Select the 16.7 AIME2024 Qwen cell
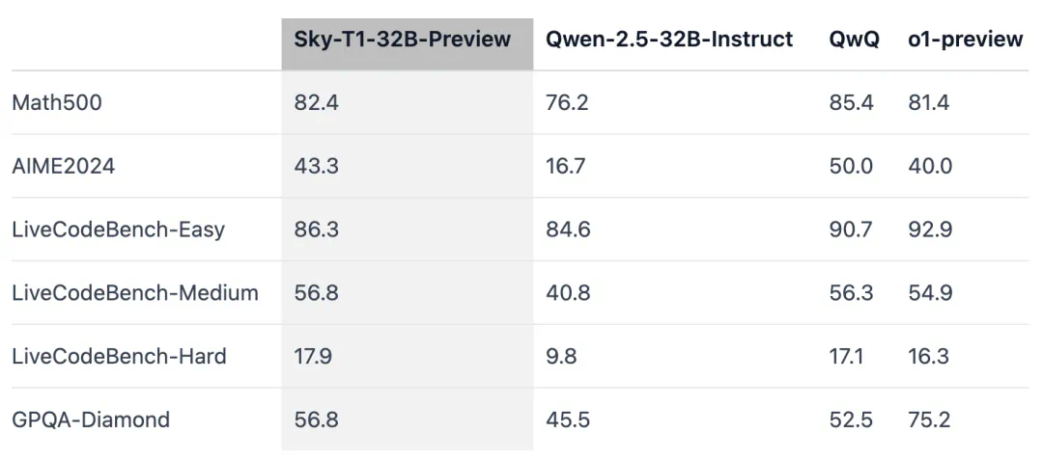Viewport: 1043px width, 461px height. [565, 166]
